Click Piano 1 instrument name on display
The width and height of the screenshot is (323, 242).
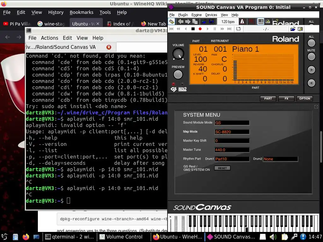[x=245, y=49]
